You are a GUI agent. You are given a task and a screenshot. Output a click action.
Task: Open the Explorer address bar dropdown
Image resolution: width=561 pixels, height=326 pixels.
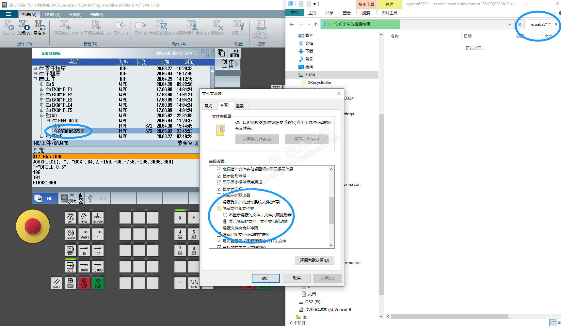pos(509,24)
